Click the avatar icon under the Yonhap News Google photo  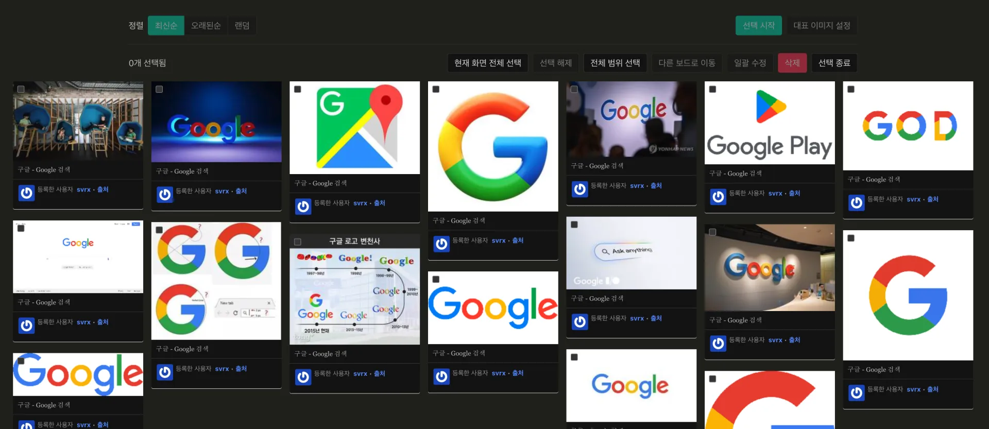580,189
